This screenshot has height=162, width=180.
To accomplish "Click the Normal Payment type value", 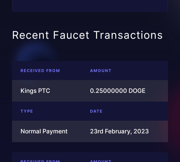I will point(44,131).
